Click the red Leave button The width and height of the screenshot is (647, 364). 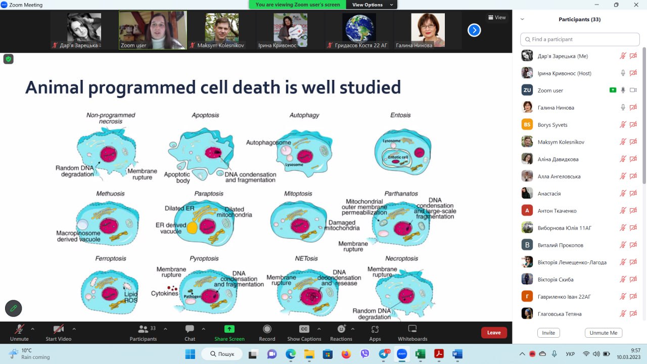coord(494,333)
